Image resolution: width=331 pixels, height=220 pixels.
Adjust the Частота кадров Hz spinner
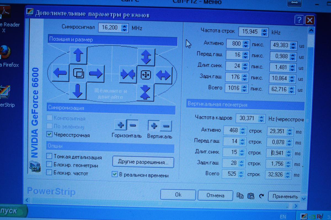261,118
